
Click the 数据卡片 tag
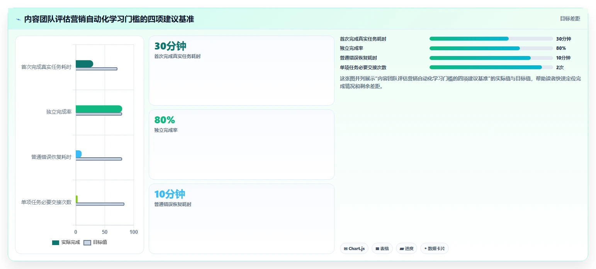click(x=435, y=249)
